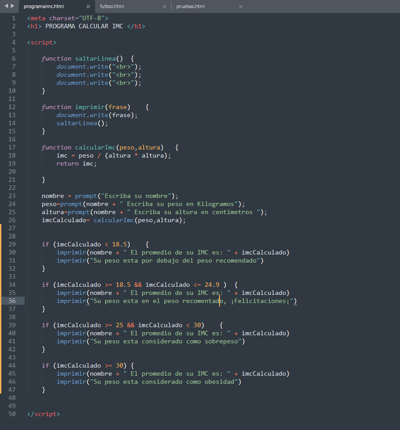
Task: Click the meta tag name on line 1
Action: pyautogui.click(x=38, y=18)
